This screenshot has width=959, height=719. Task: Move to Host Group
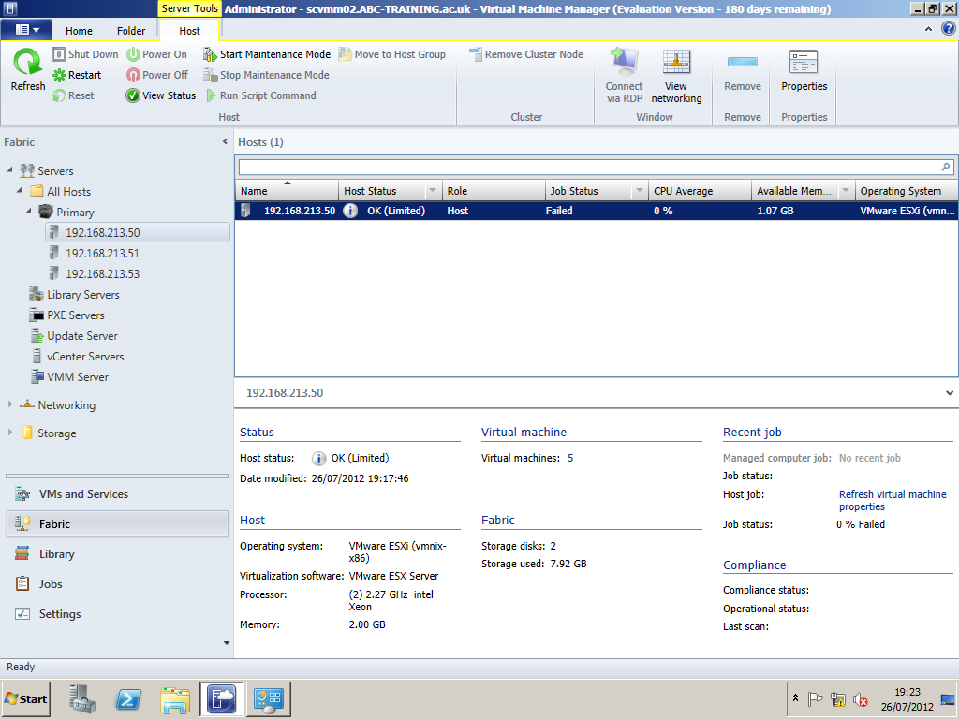[392, 54]
